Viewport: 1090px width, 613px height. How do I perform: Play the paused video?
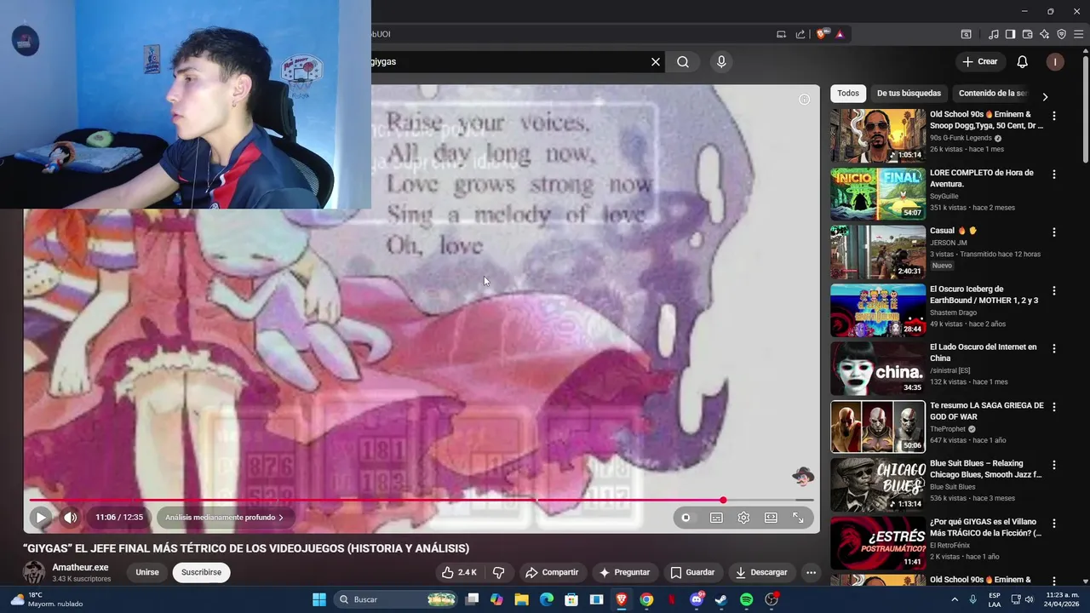[41, 517]
